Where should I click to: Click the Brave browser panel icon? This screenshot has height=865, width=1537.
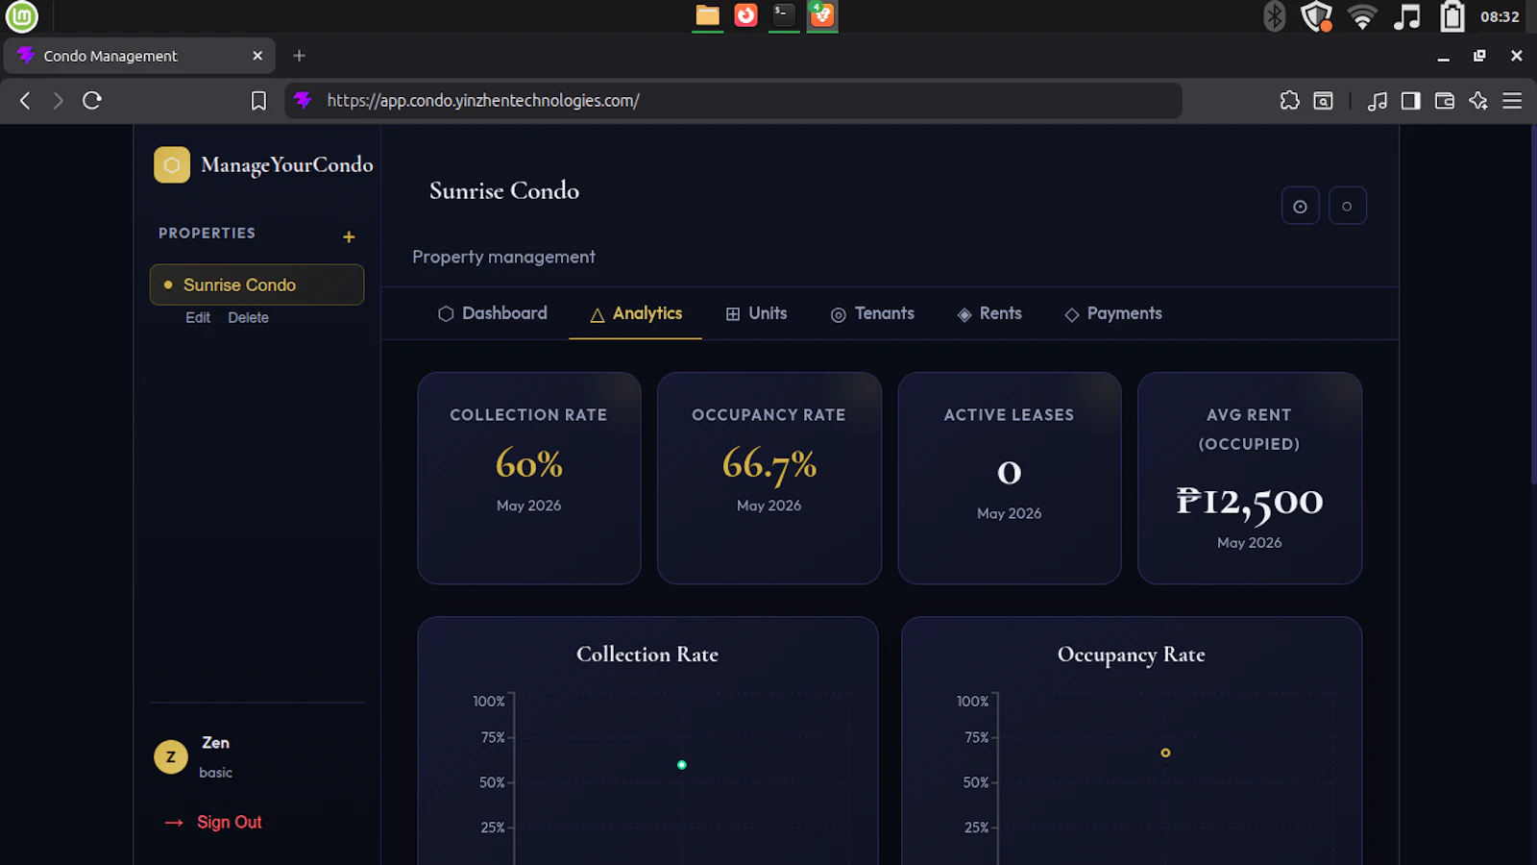822,15
